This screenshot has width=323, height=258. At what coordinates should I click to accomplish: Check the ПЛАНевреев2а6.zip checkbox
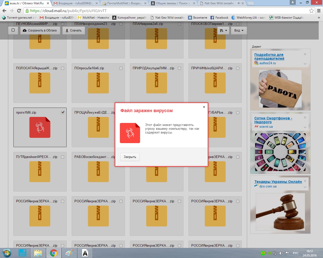[x=179, y=24]
